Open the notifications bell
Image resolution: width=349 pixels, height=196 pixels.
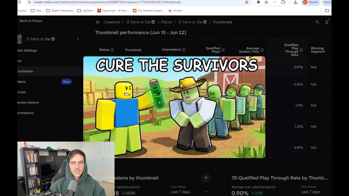click(x=327, y=22)
